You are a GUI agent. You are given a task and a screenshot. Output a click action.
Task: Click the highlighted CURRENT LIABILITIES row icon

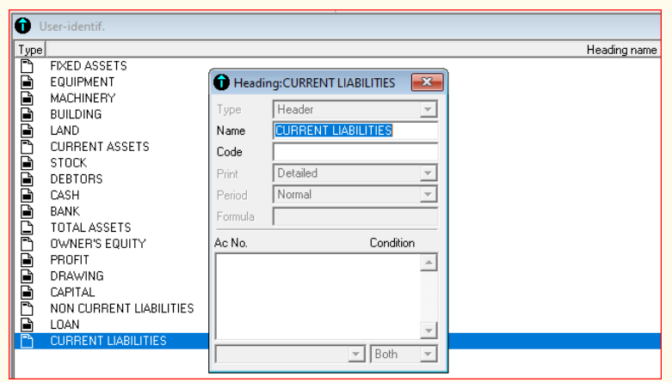coord(27,341)
